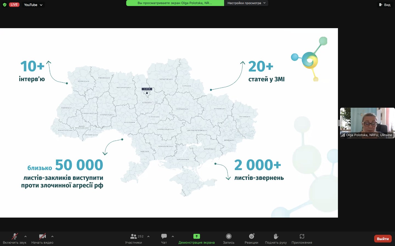The width and height of the screenshot is (395, 246).
Task: Click the red LIVE indicator badge
Action: (14, 5)
